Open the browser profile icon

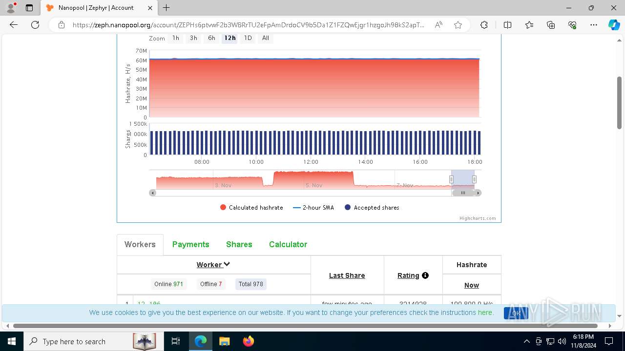point(11,8)
